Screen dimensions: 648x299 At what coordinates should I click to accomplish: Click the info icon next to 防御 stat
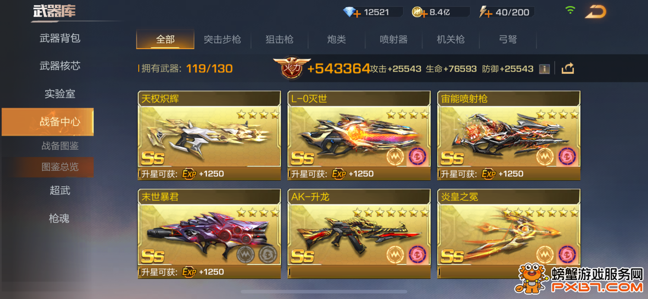(544, 69)
